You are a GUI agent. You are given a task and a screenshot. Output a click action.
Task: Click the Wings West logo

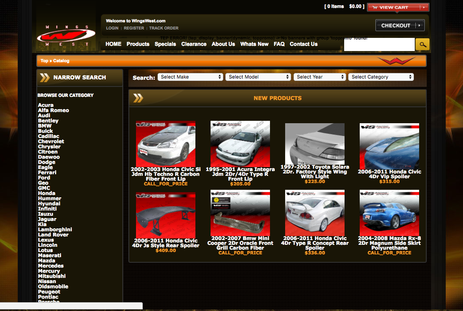click(x=66, y=36)
